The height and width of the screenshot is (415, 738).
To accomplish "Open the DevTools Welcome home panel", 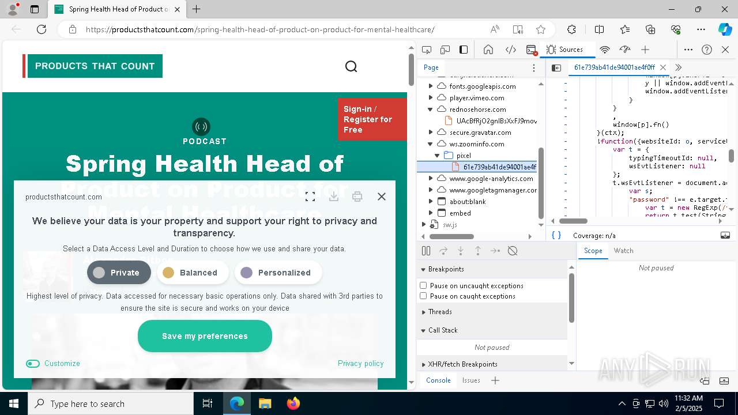I will point(488,50).
